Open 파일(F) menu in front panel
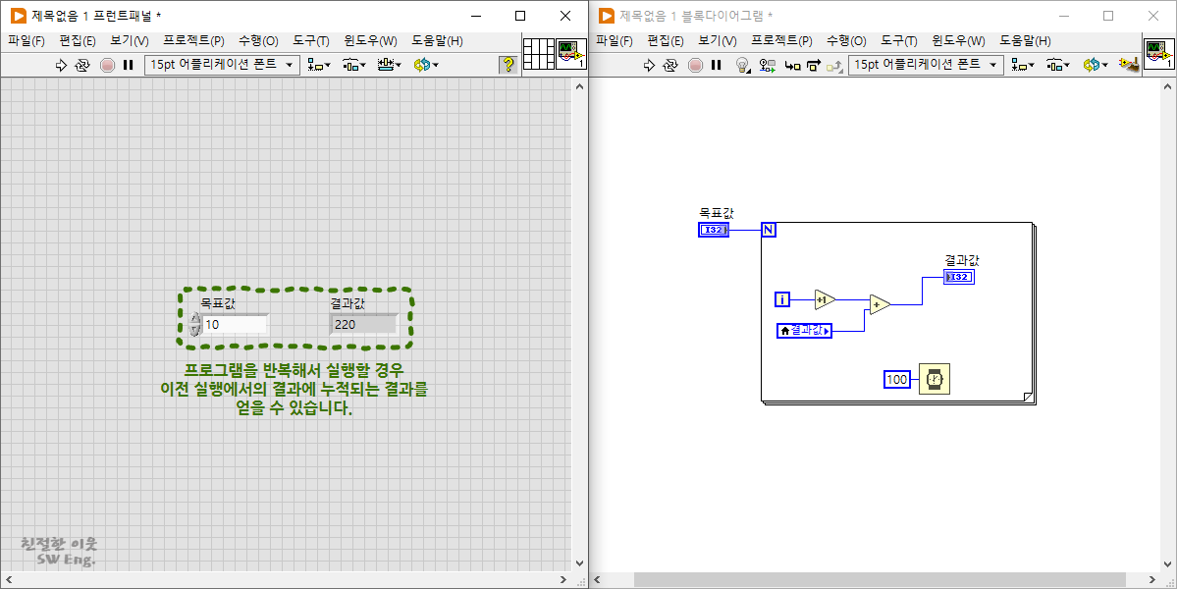Viewport: 1177px width, 589px height. coord(27,40)
